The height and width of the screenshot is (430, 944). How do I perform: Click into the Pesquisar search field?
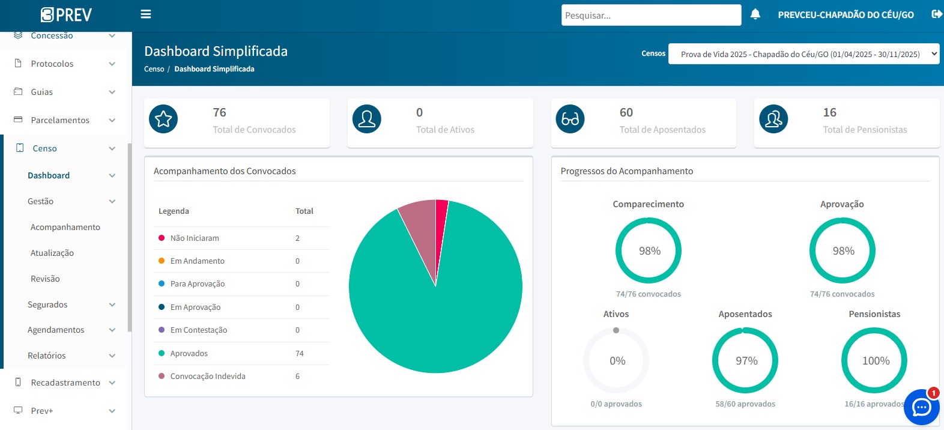pyautogui.click(x=651, y=16)
